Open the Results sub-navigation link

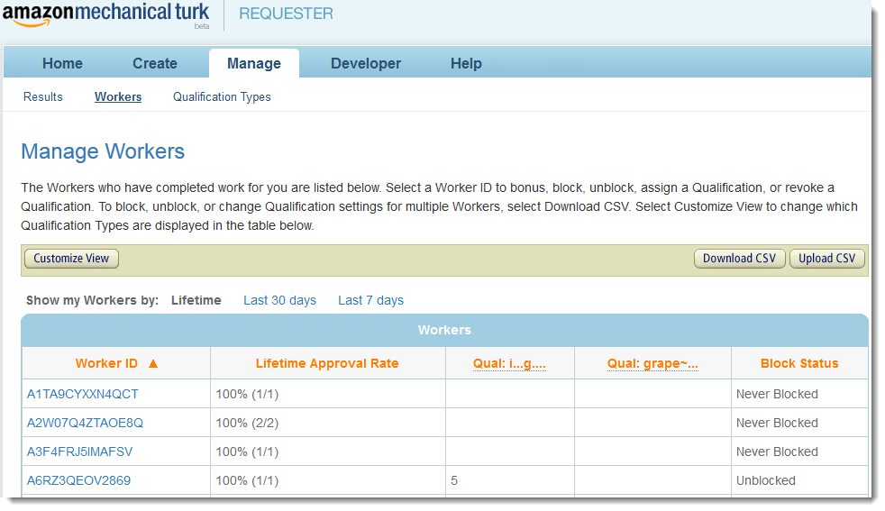(43, 96)
